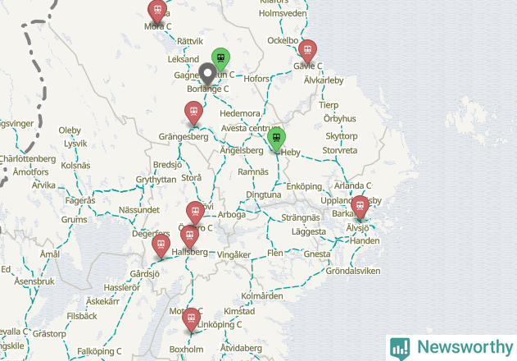This screenshot has height=361, width=517.
Task: Click the Nässundet station label
Action: click(x=139, y=210)
